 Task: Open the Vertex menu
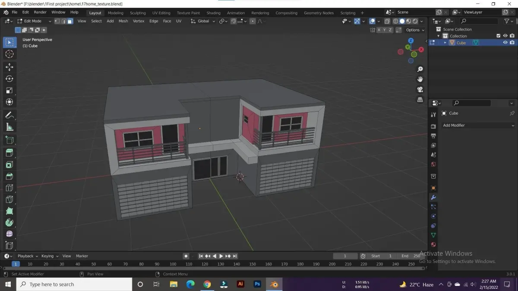pos(139,21)
